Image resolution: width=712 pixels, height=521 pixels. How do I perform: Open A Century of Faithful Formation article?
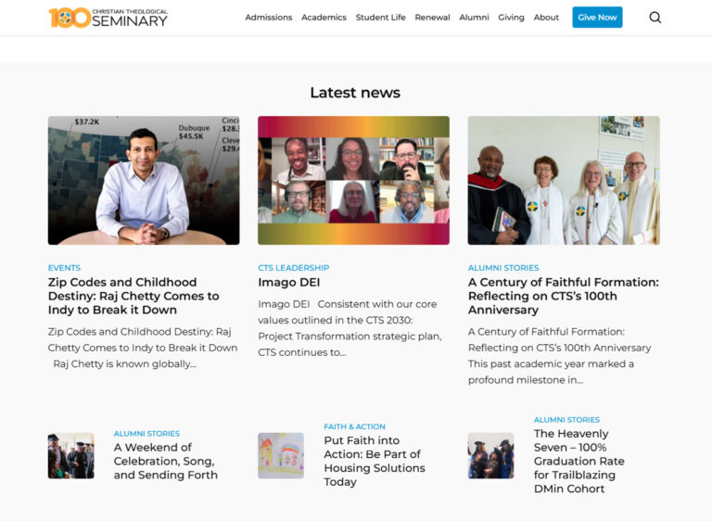[x=564, y=296]
